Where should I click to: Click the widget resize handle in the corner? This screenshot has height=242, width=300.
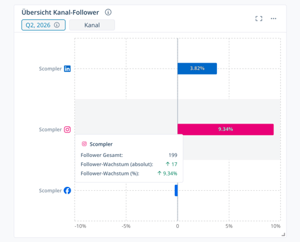(283, 235)
